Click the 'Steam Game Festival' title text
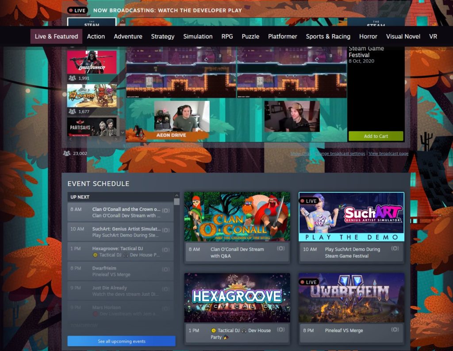The width and height of the screenshot is (453, 351). coord(366,51)
